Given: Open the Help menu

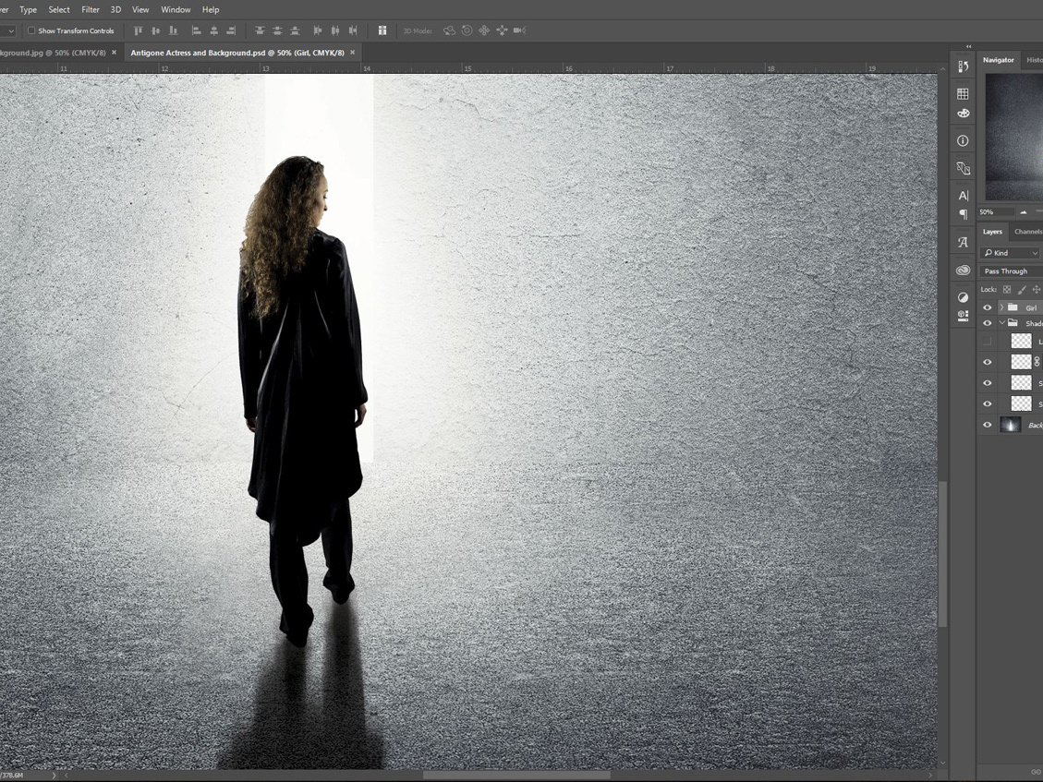Looking at the screenshot, I should click(x=211, y=9).
